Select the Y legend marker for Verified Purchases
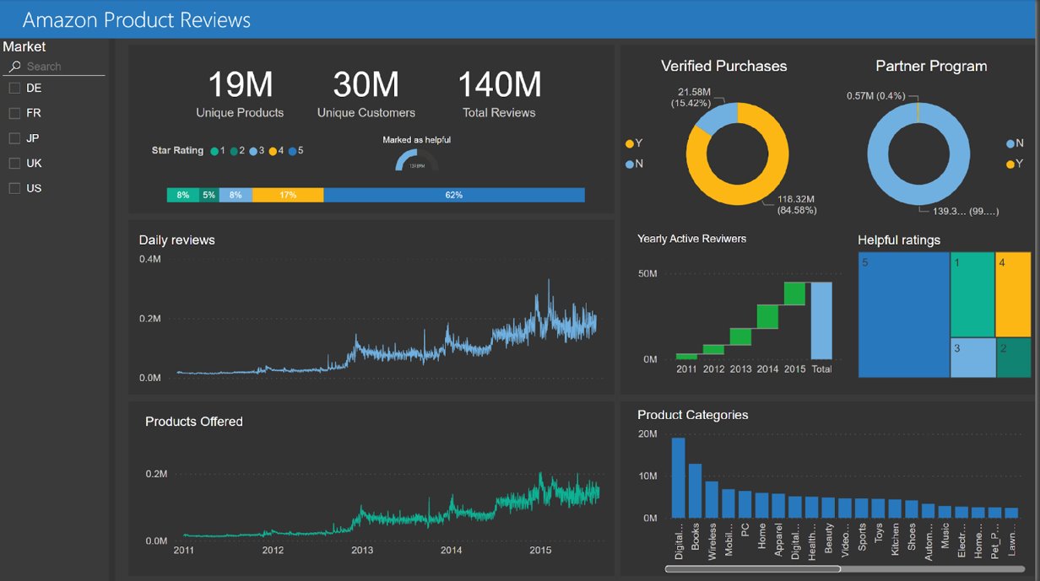The width and height of the screenshot is (1040, 581). 629,144
